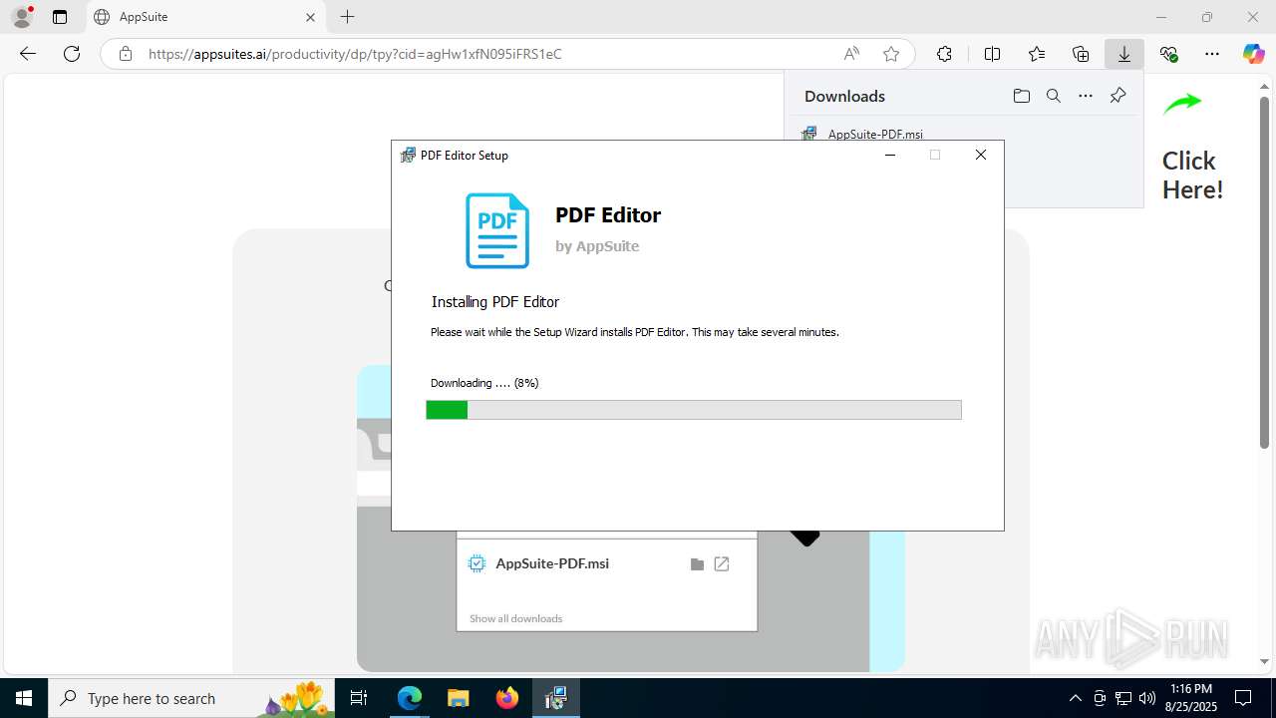Open Microsoft Edge from taskbar

click(x=410, y=698)
